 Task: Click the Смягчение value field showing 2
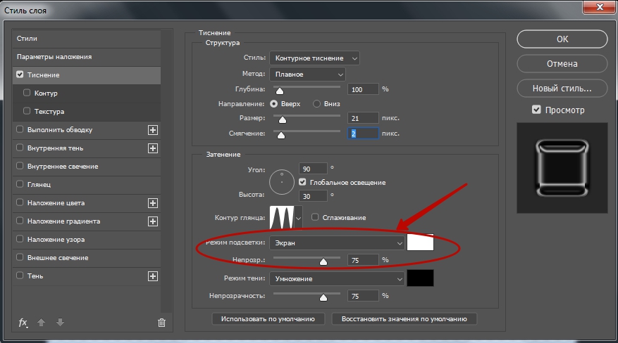[x=363, y=134]
